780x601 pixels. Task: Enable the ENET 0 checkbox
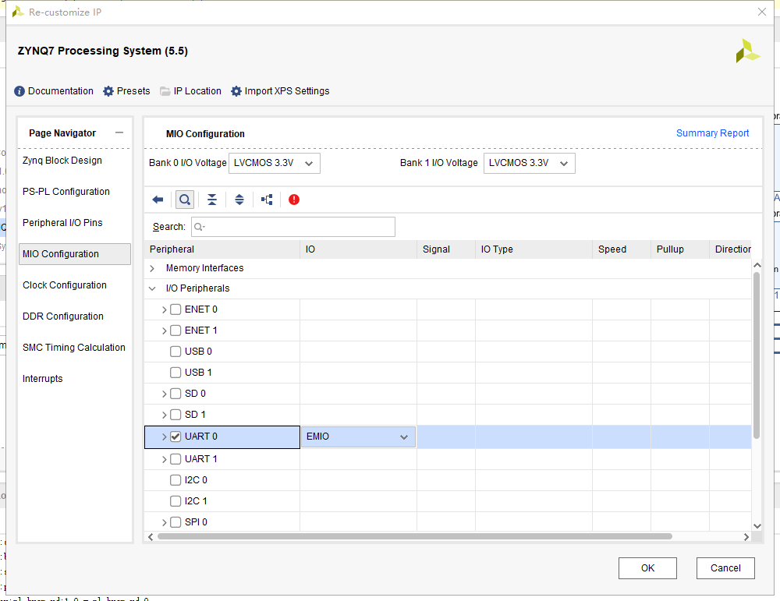(x=175, y=309)
